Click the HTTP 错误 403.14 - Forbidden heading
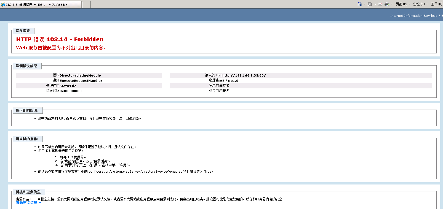The height and width of the screenshot is (209, 443). pyautogui.click(x=60, y=39)
